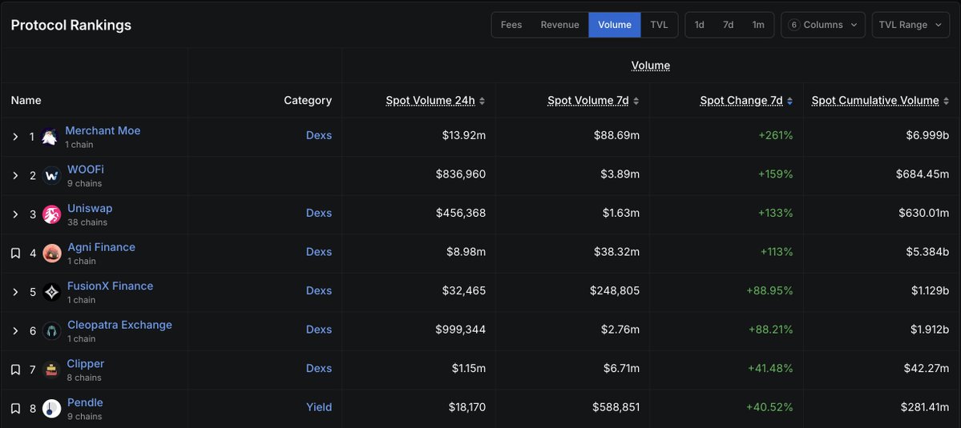
Task: Open the Cleopatra Exchange link
Action: [119, 325]
